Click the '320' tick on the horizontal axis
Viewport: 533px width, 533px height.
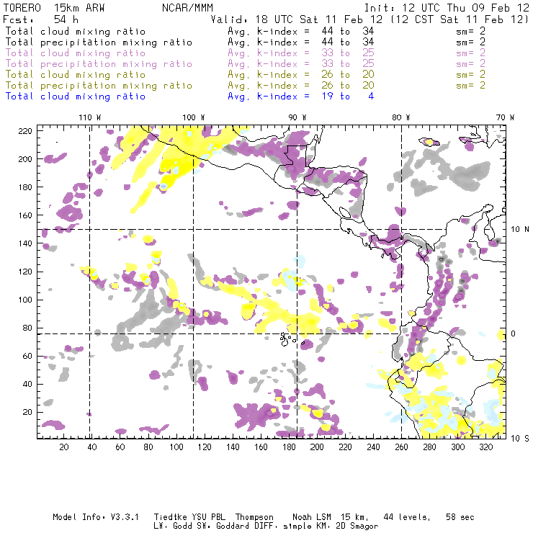486,447
